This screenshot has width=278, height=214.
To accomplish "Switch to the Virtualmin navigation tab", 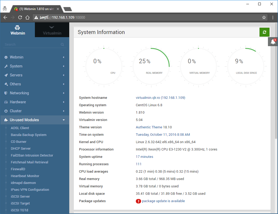I will [52, 30].
